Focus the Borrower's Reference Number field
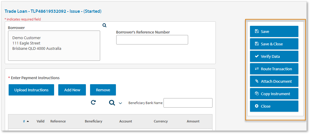The width and height of the screenshot is (310, 134). coord(152,40)
